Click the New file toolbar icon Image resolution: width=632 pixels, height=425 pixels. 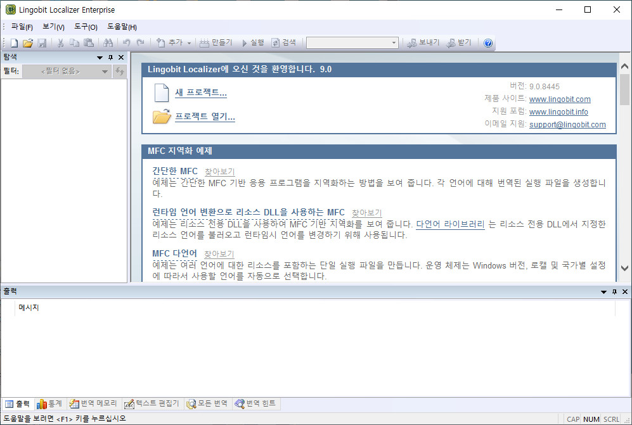[x=14, y=42]
